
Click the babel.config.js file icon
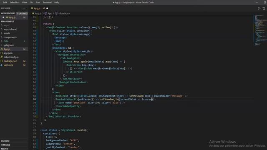click(x=2, y=57)
